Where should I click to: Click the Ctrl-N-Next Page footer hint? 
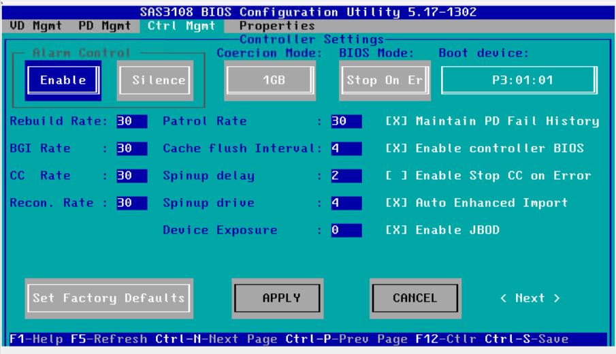pyautogui.click(x=216, y=339)
